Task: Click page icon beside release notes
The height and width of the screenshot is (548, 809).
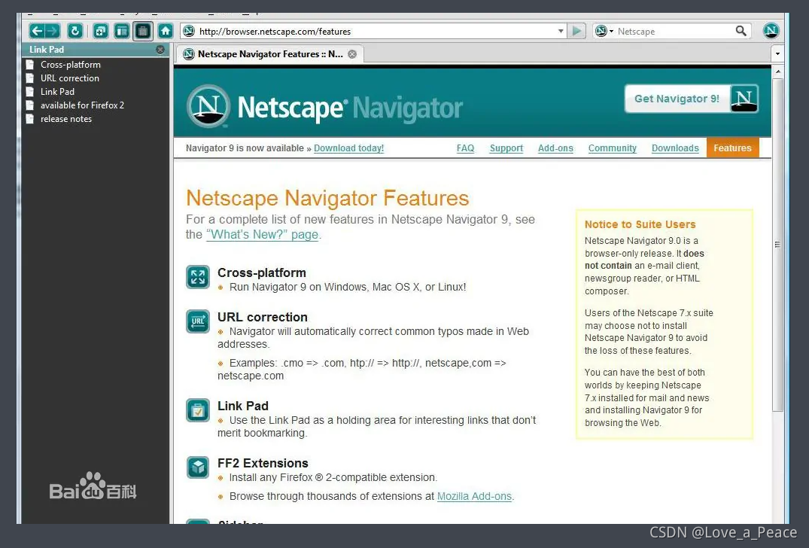Action: click(30, 119)
